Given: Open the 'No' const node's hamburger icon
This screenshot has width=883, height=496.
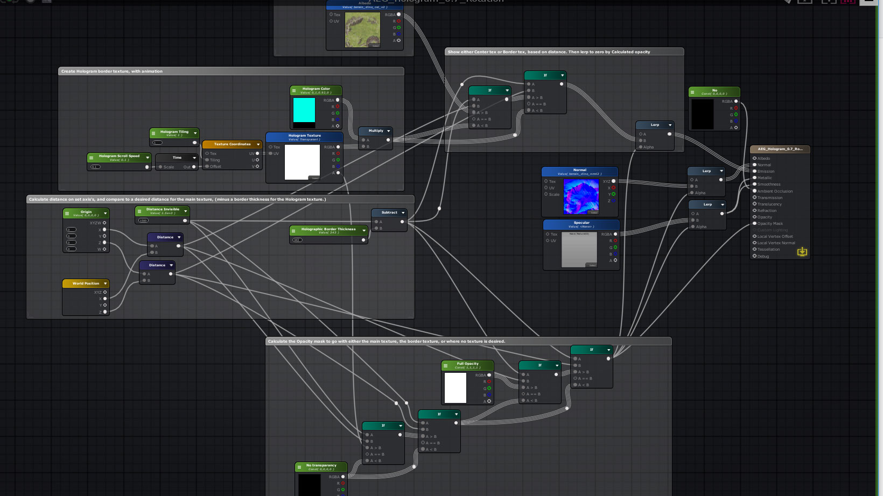Looking at the screenshot, I should [x=692, y=92].
